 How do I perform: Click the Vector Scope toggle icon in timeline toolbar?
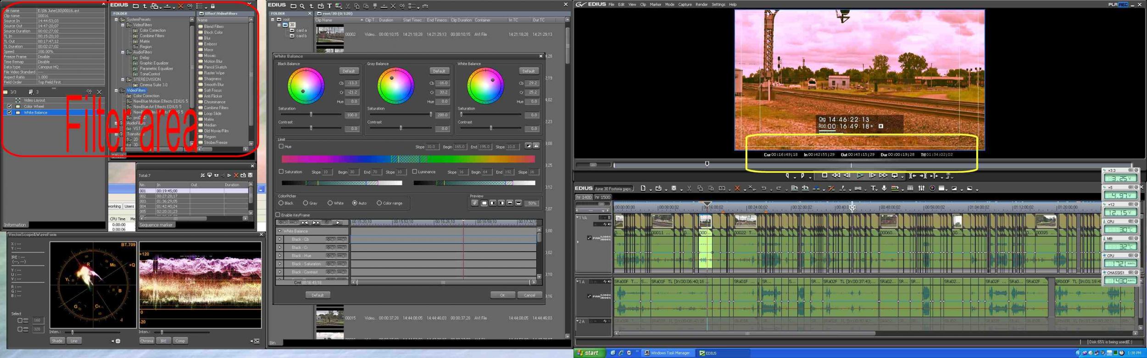(x=932, y=188)
